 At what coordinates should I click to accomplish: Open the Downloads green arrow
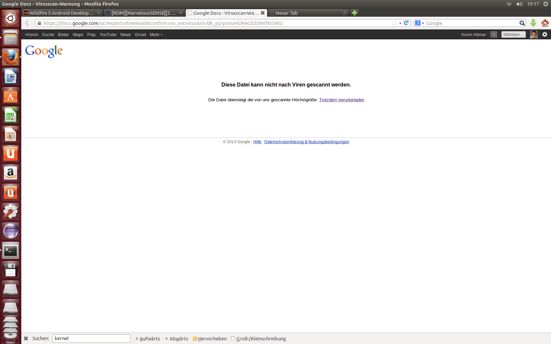coord(533,23)
